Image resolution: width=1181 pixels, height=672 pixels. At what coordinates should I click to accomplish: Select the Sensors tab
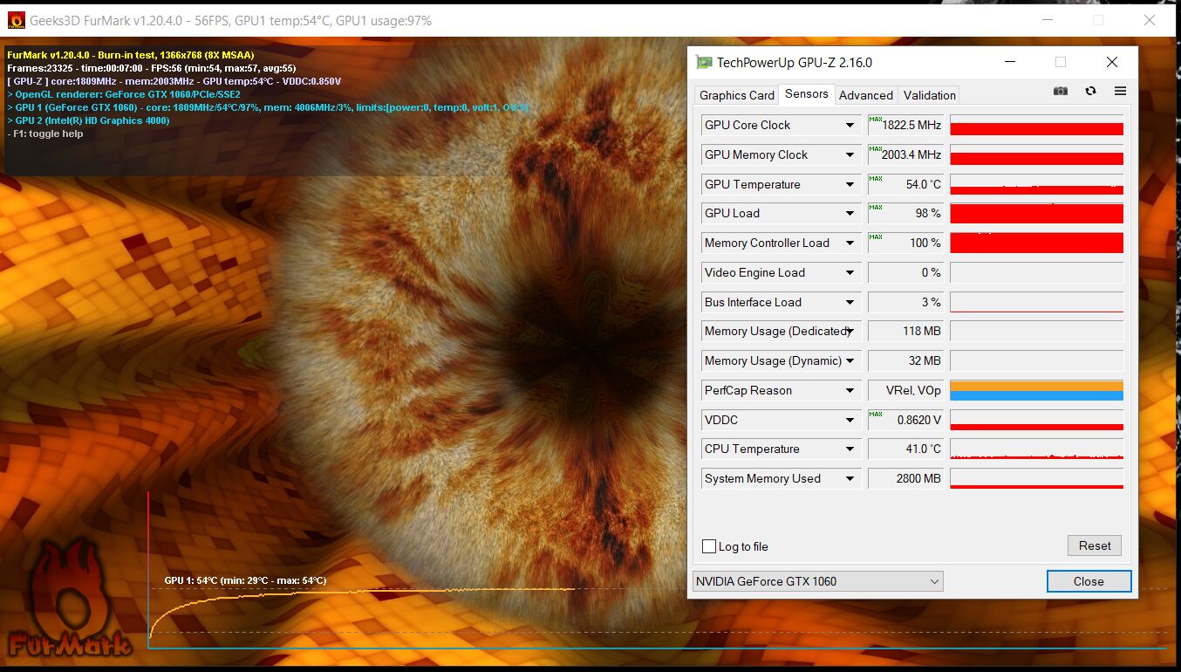[806, 94]
